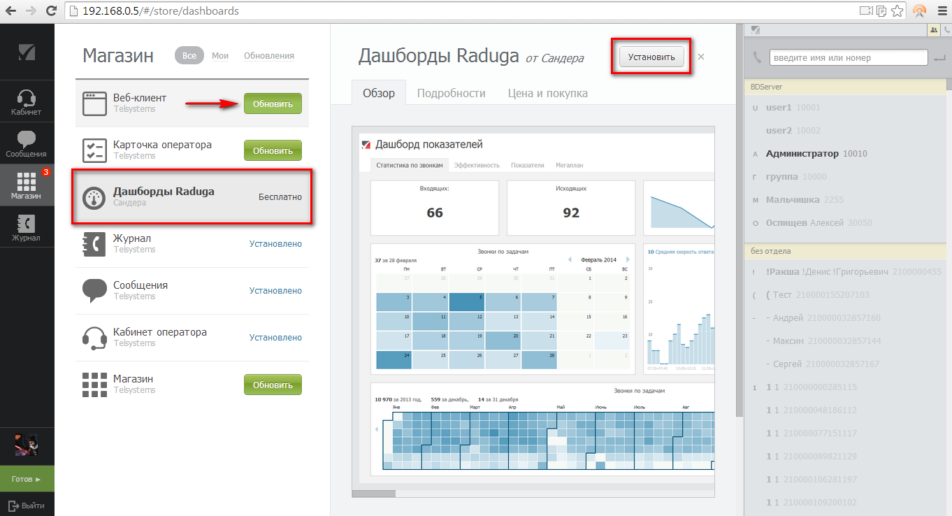Image resolution: width=952 pixels, height=516 pixels.
Task: Open the Цена и покупка tab
Action: [x=547, y=93]
